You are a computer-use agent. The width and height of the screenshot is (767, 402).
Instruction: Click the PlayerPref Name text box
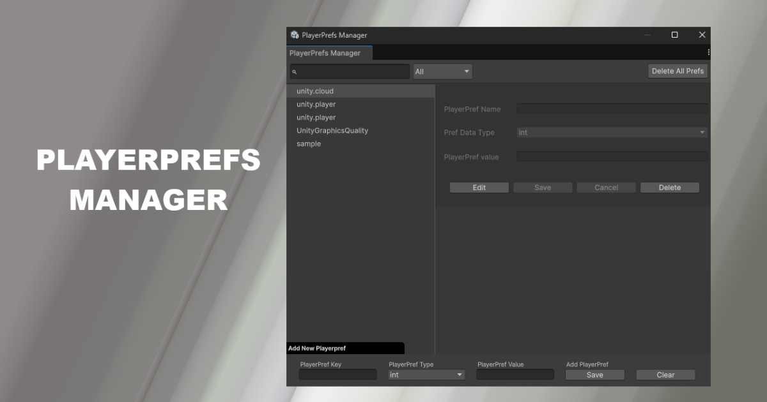(612, 108)
